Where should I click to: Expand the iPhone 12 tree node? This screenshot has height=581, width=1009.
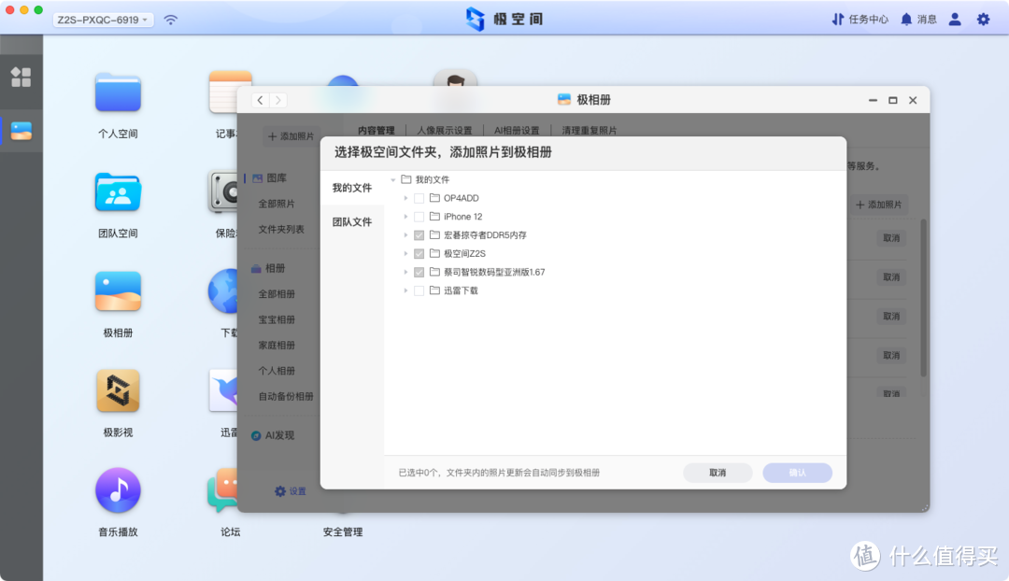pyautogui.click(x=405, y=217)
